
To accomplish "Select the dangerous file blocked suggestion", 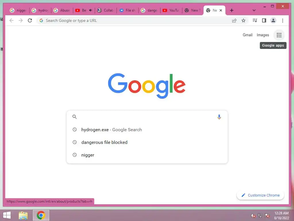I will (147, 142).
